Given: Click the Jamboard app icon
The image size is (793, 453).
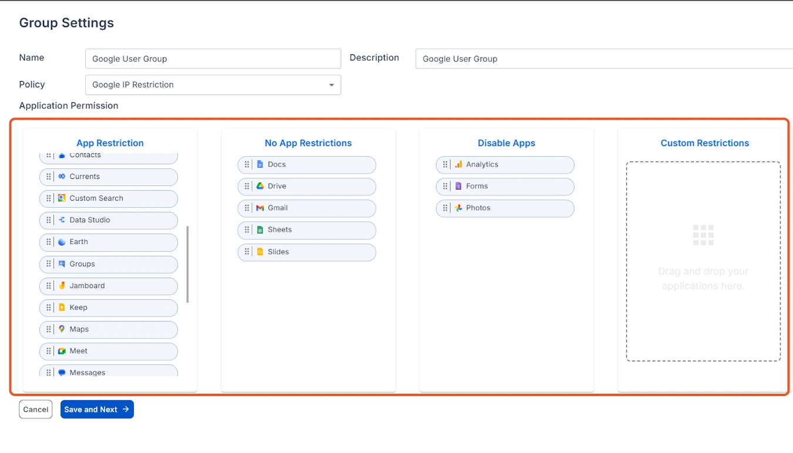Looking at the screenshot, I should click(62, 286).
